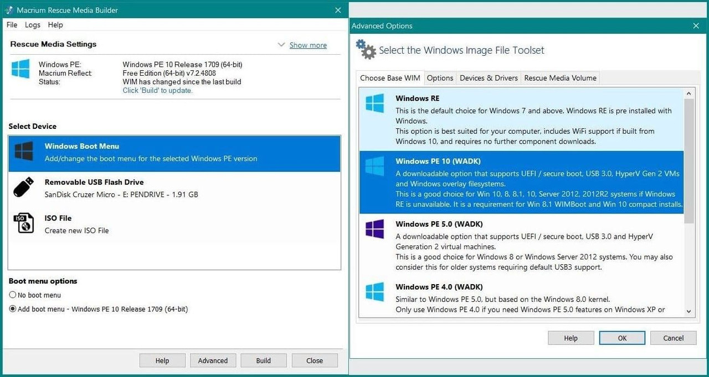Screen dimensions: 709x377
Task: Click the Windows logo beside Rescue Media Settings
Action: pos(20,69)
